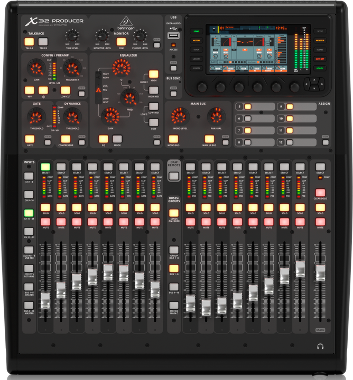Click the PHONES LEVEL knob
Screen dimensions: 353x380
(x=140, y=36)
